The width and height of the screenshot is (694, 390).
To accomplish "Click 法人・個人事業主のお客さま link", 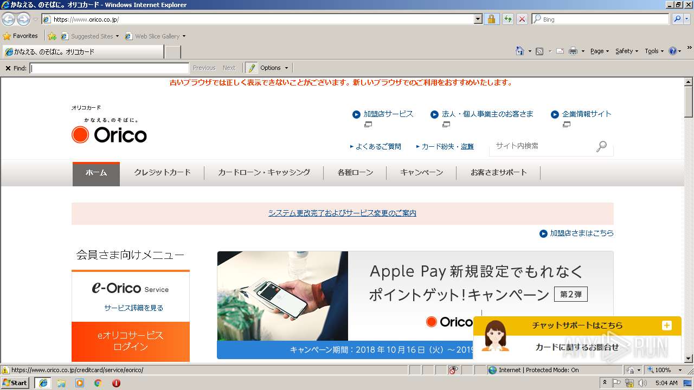I will [487, 114].
